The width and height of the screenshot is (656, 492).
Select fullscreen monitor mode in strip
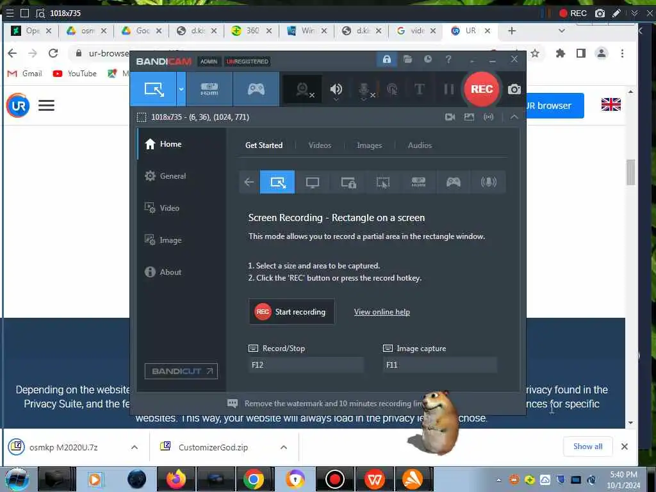tap(313, 182)
